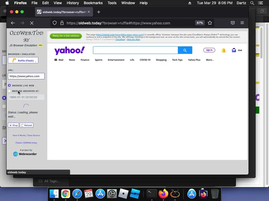The width and height of the screenshot is (269, 201).
Task: Click the Reload button in sidebar
Action: pyautogui.click(x=27, y=125)
